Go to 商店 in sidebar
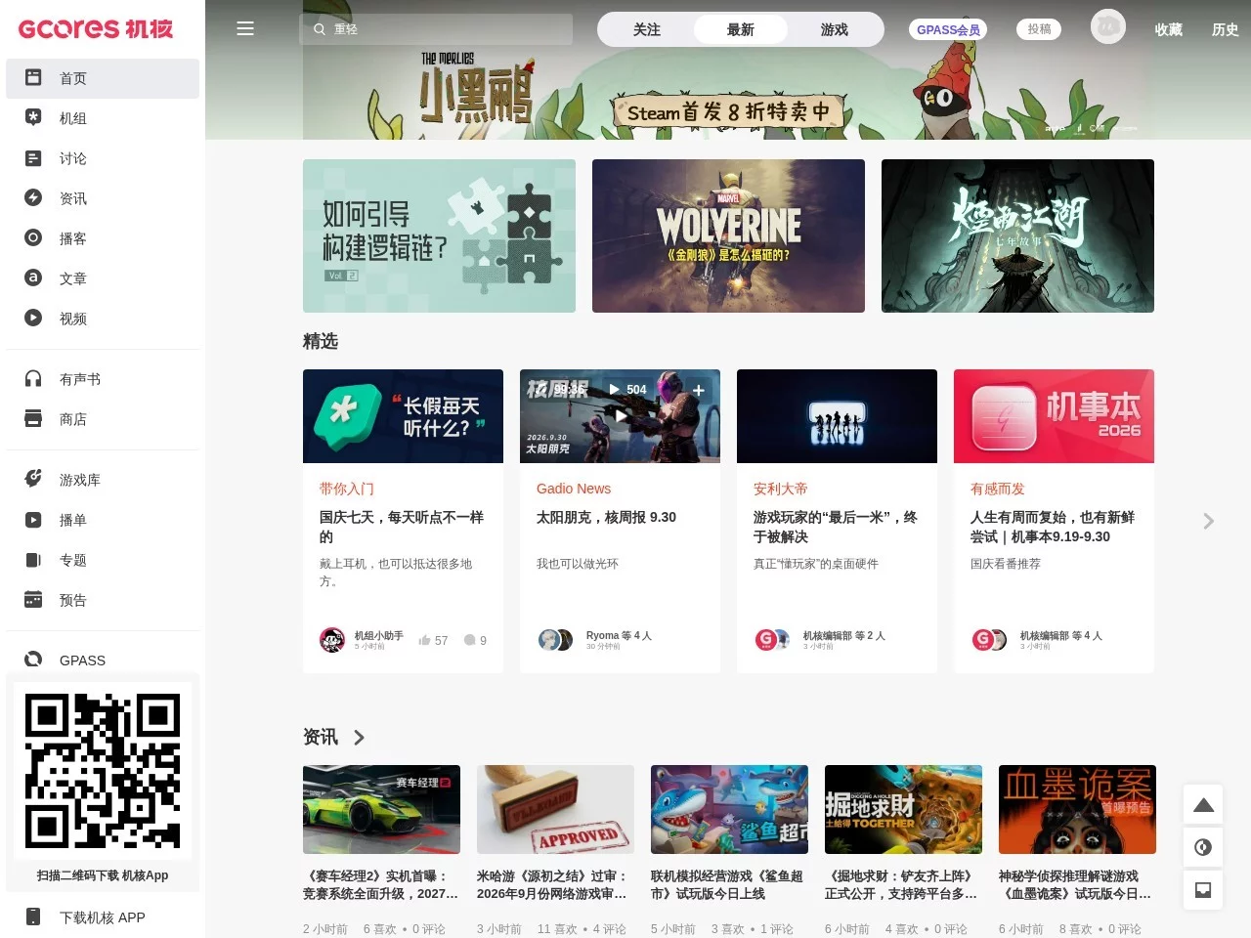Screen dimensions: 1251x938 103,419
